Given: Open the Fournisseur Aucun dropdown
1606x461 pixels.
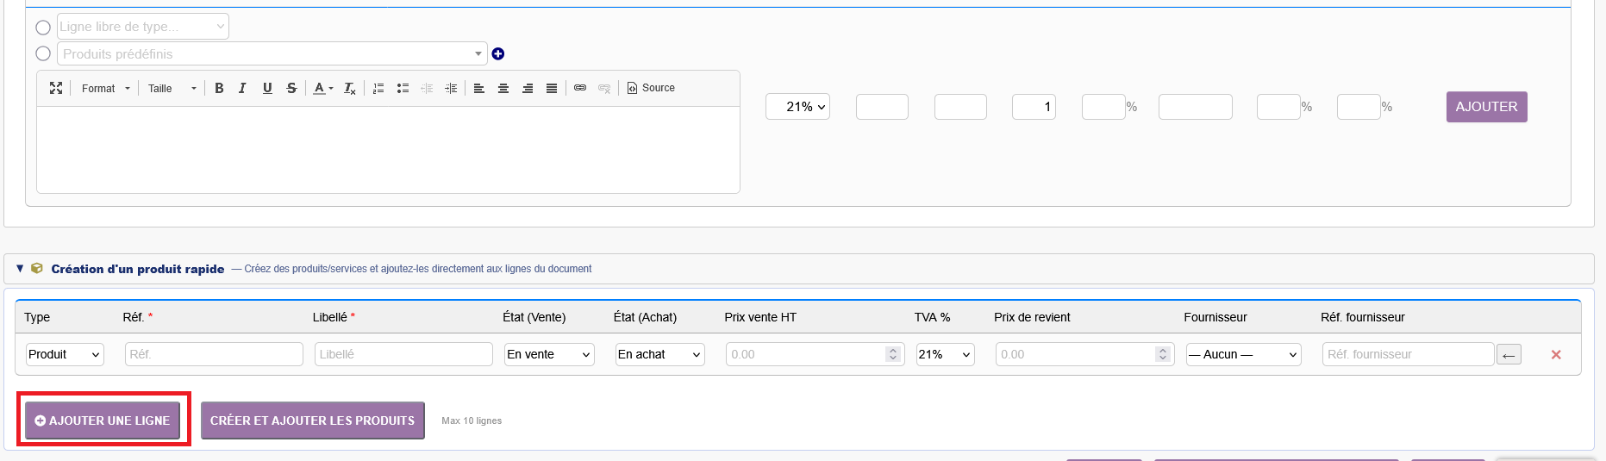Looking at the screenshot, I should click(1243, 354).
